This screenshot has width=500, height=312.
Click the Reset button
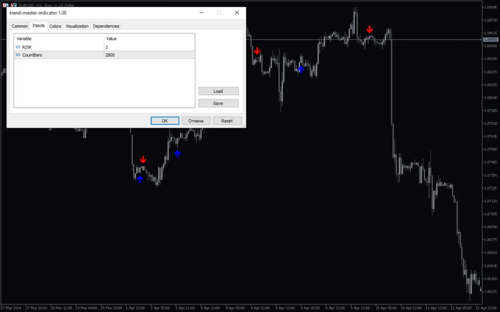[227, 121]
